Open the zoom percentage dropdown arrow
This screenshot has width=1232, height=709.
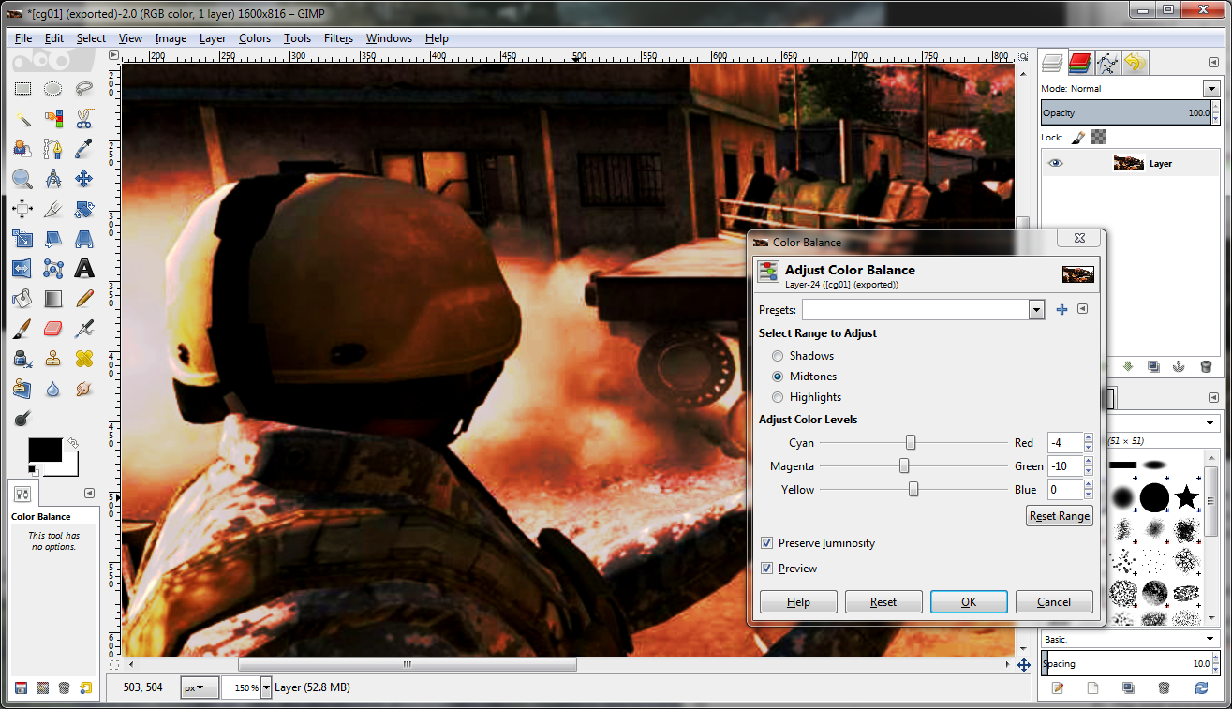point(266,687)
